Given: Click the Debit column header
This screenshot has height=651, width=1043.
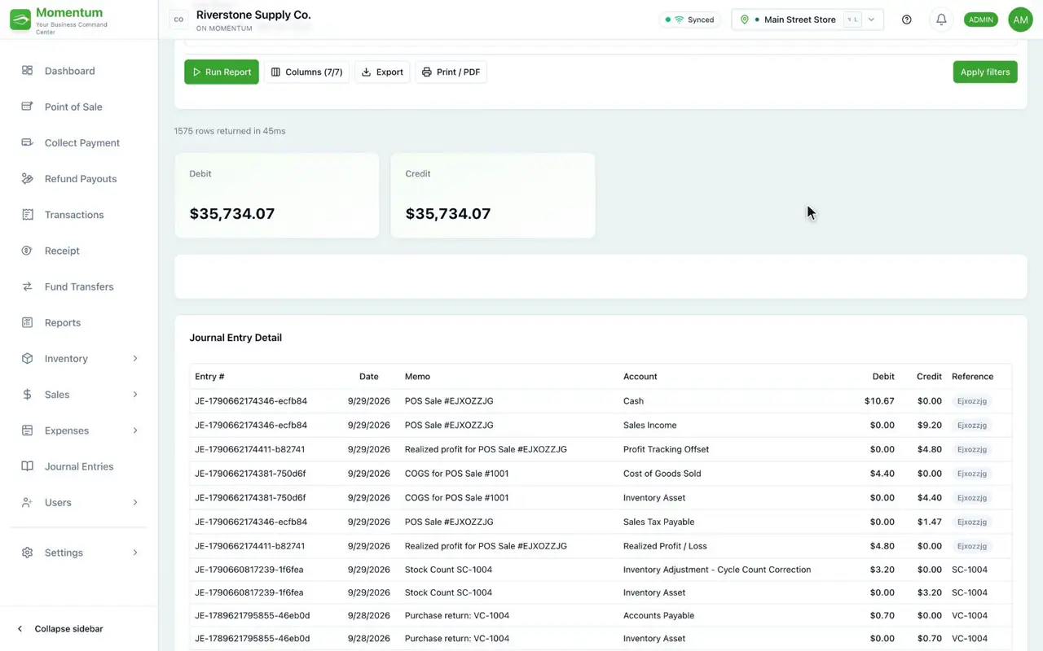Looking at the screenshot, I should coord(883,377).
